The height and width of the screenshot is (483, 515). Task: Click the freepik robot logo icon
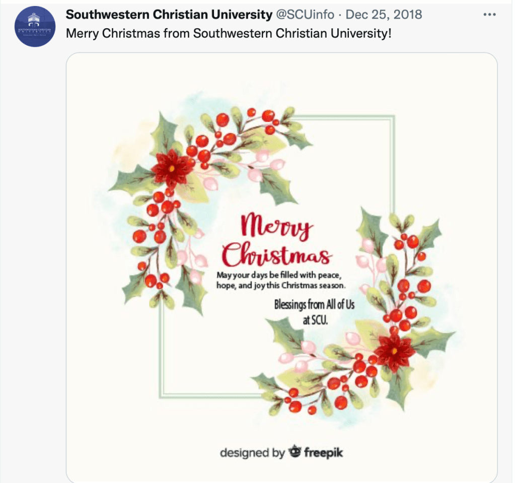pyautogui.click(x=295, y=452)
